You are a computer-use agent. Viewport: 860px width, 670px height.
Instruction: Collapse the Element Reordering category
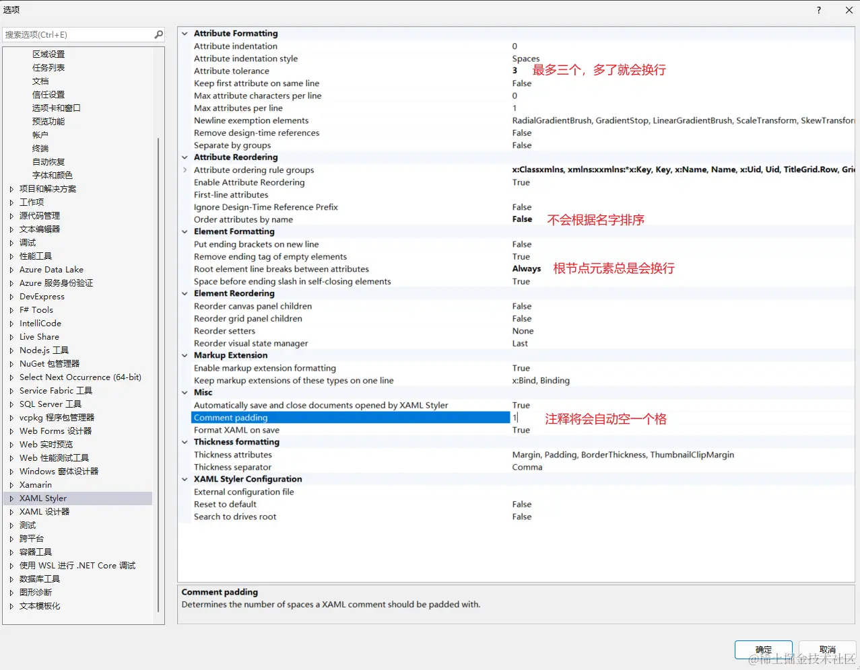[185, 293]
